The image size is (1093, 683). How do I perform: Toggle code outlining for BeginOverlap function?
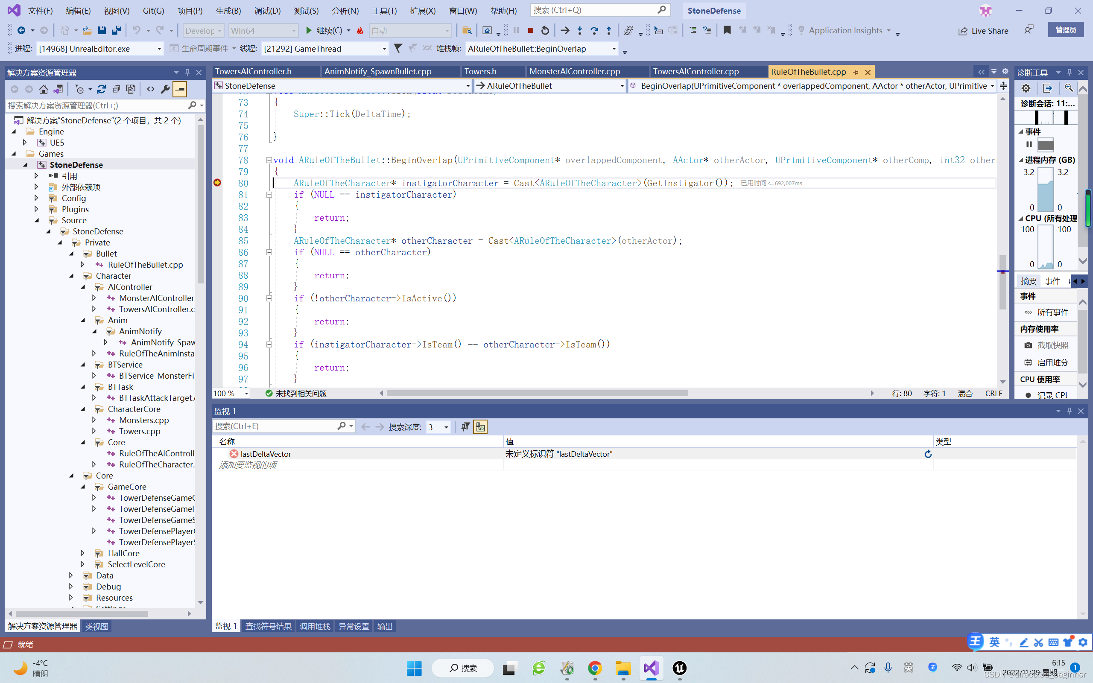pyautogui.click(x=269, y=160)
